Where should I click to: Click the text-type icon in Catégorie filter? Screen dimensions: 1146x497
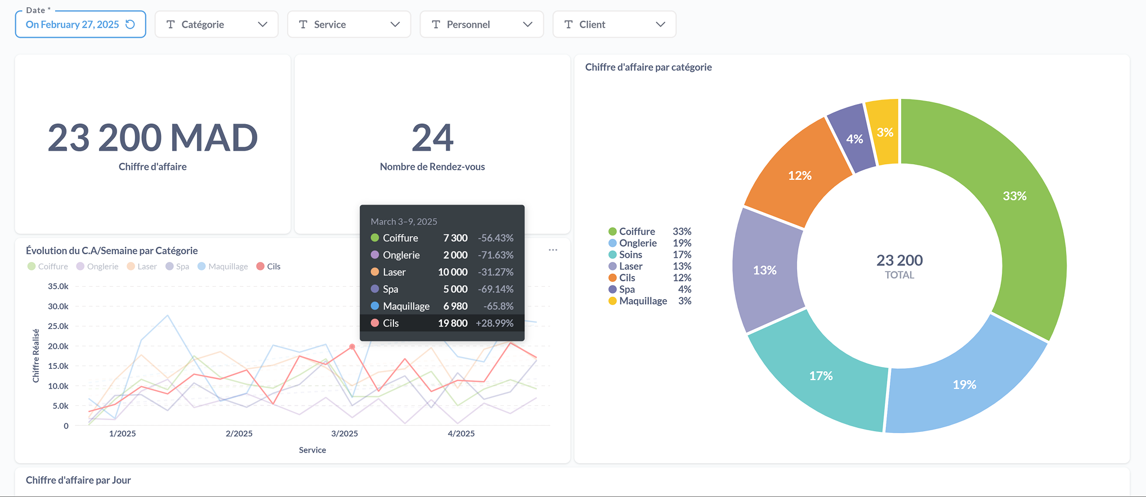tap(171, 24)
